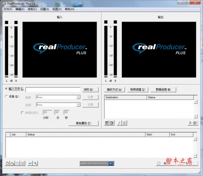This screenshot has width=203, height=176.
Task: Click the magnifier tool icon in bottom toolbar
Action: tap(35, 163)
